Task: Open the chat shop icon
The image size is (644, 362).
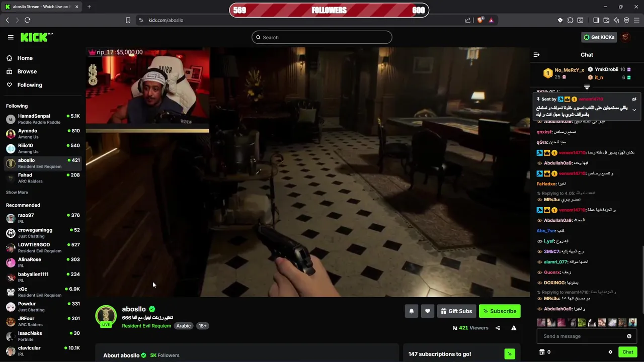Action: tap(542, 352)
